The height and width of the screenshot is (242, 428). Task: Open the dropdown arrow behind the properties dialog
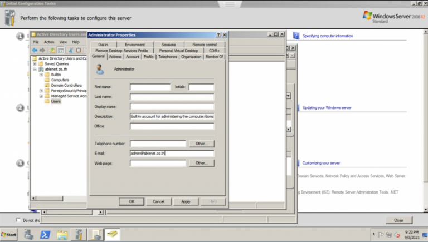pos(289,96)
